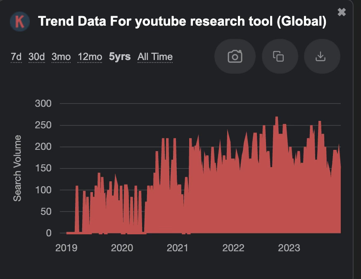Select the 5yrs time range
This screenshot has width=361, height=279.
[x=120, y=57]
